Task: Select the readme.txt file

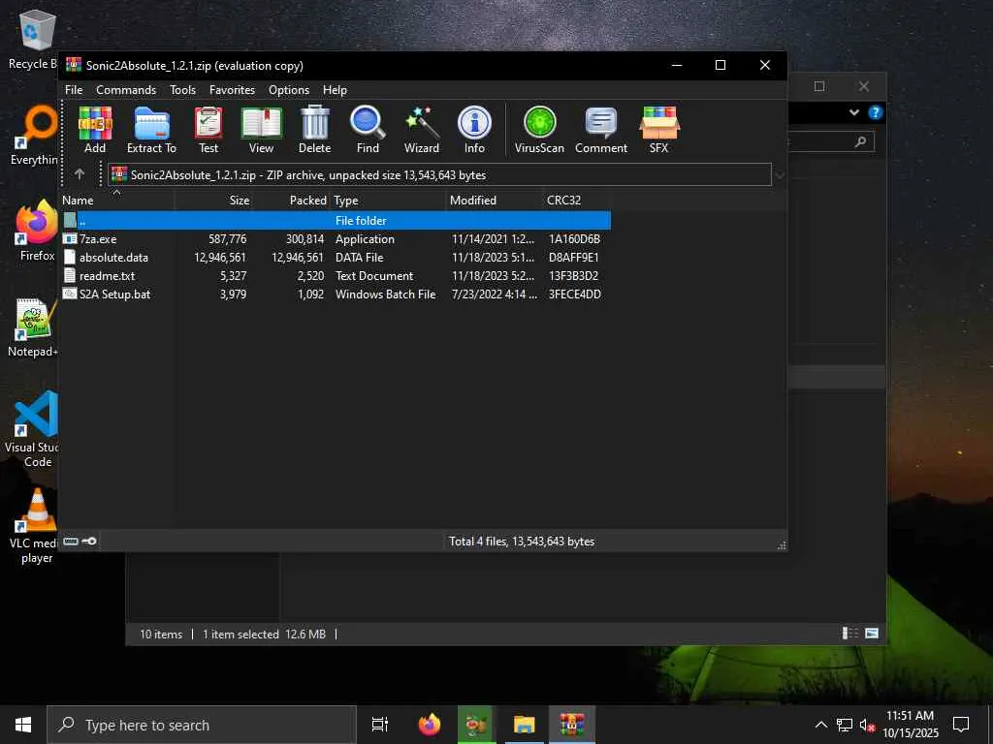Action: click(335, 276)
